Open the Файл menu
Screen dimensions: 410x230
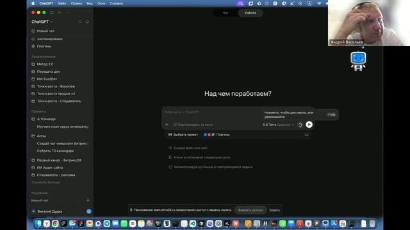pos(62,3)
